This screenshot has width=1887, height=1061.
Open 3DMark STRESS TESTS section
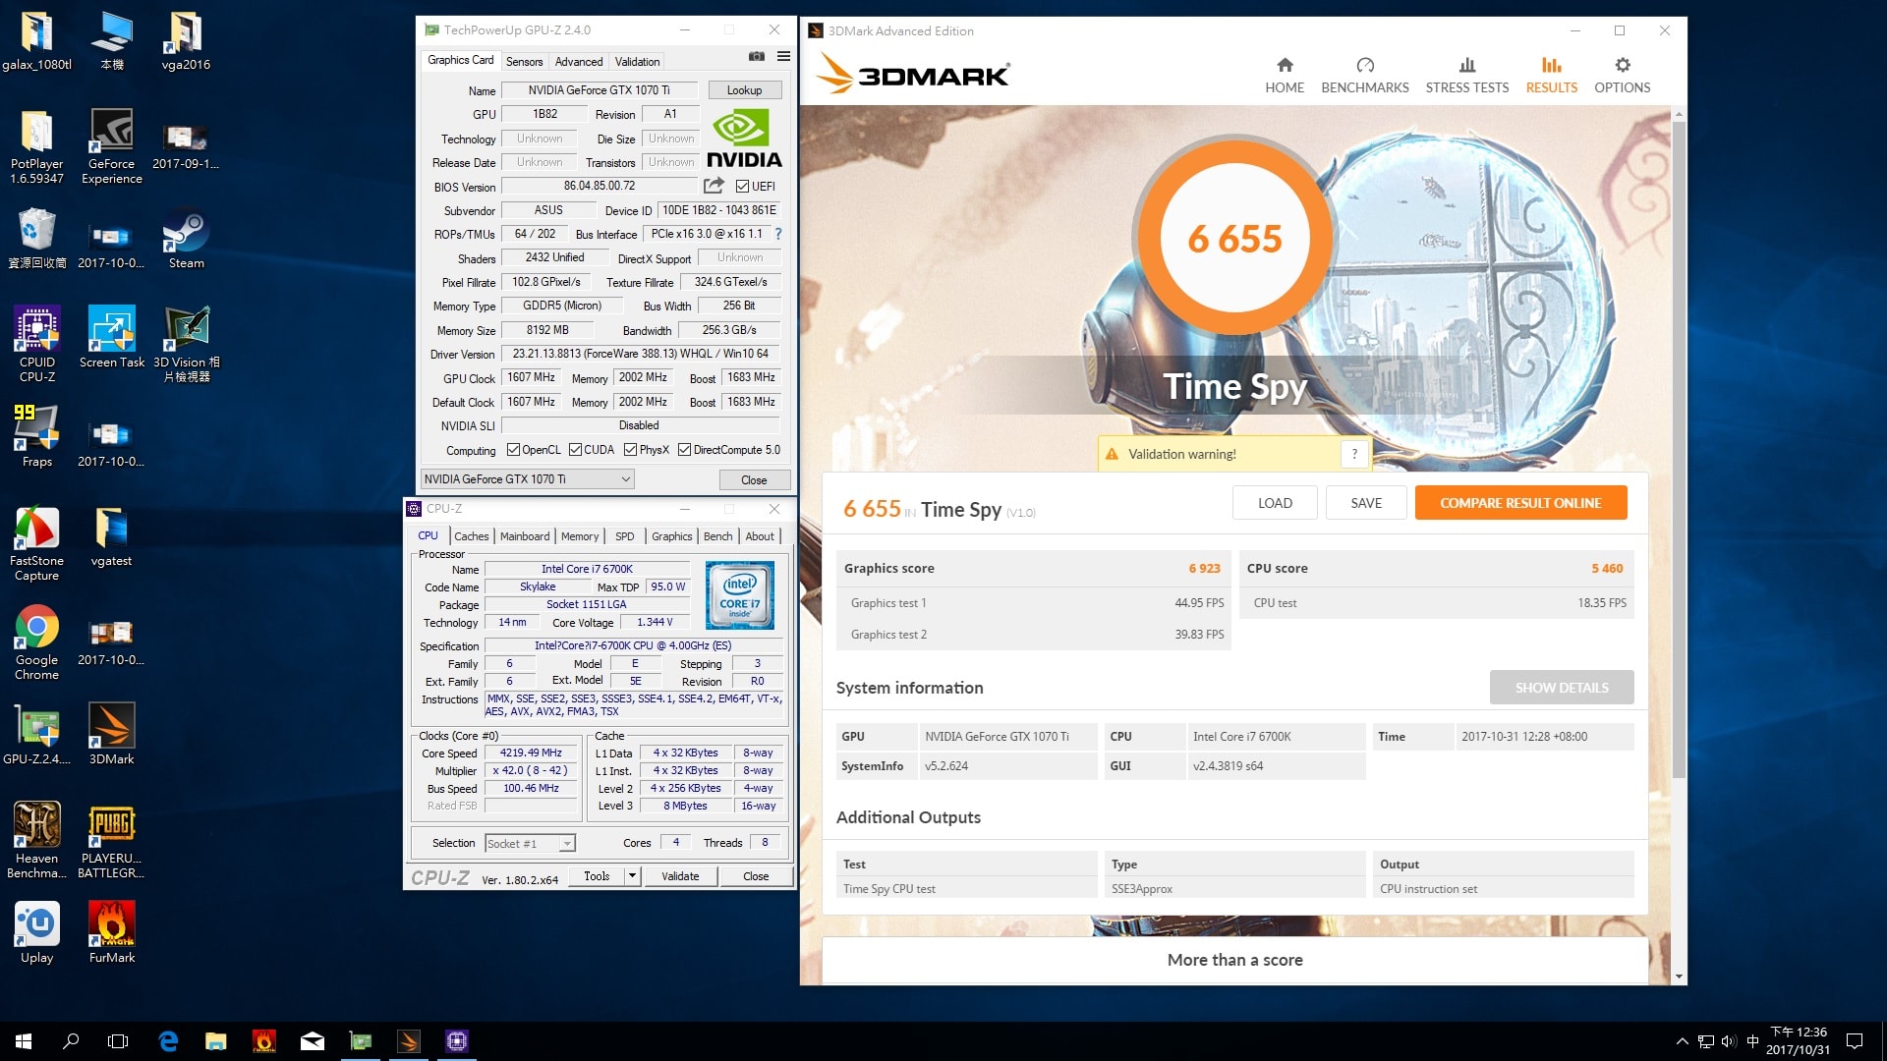(1467, 75)
